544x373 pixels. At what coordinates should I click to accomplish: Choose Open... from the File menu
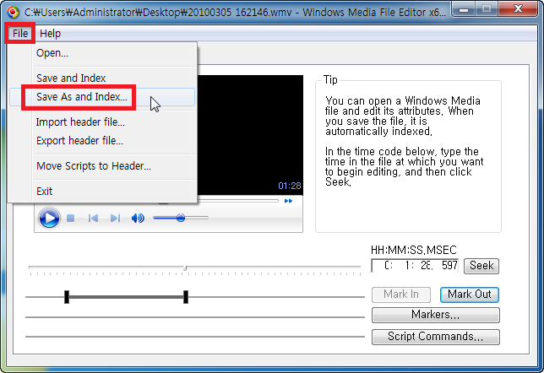click(102, 53)
